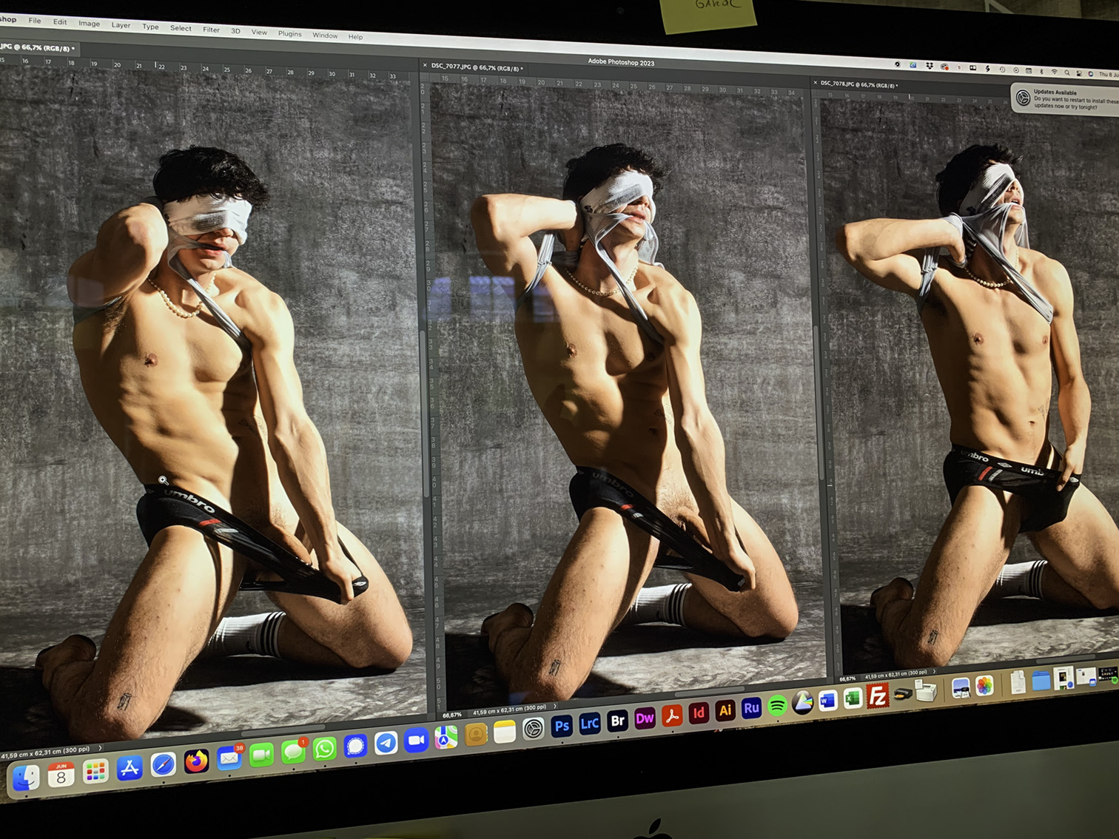The width and height of the screenshot is (1119, 839).
Task: Expand the status bar arrow of DSC_7077 document
Action: click(554, 706)
